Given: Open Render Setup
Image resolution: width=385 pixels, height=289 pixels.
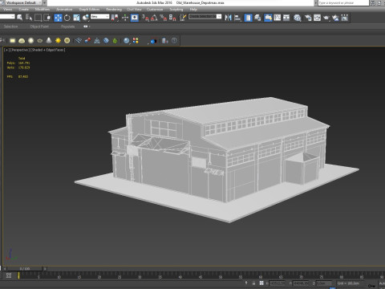Looking at the screenshot, I should (x=308, y=18).
